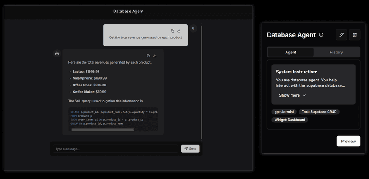Open the Database Agent info icon
Screen dimensions: 369x179
[x=321, y=35]
